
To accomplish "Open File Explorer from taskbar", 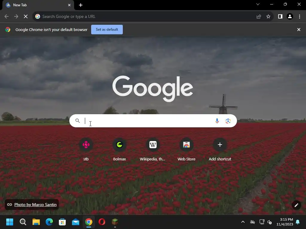I will [x=36, y=222].
